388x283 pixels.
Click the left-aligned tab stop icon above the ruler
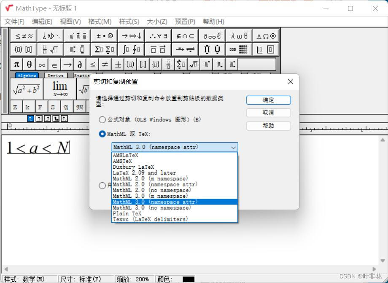(x=30, y=119)
